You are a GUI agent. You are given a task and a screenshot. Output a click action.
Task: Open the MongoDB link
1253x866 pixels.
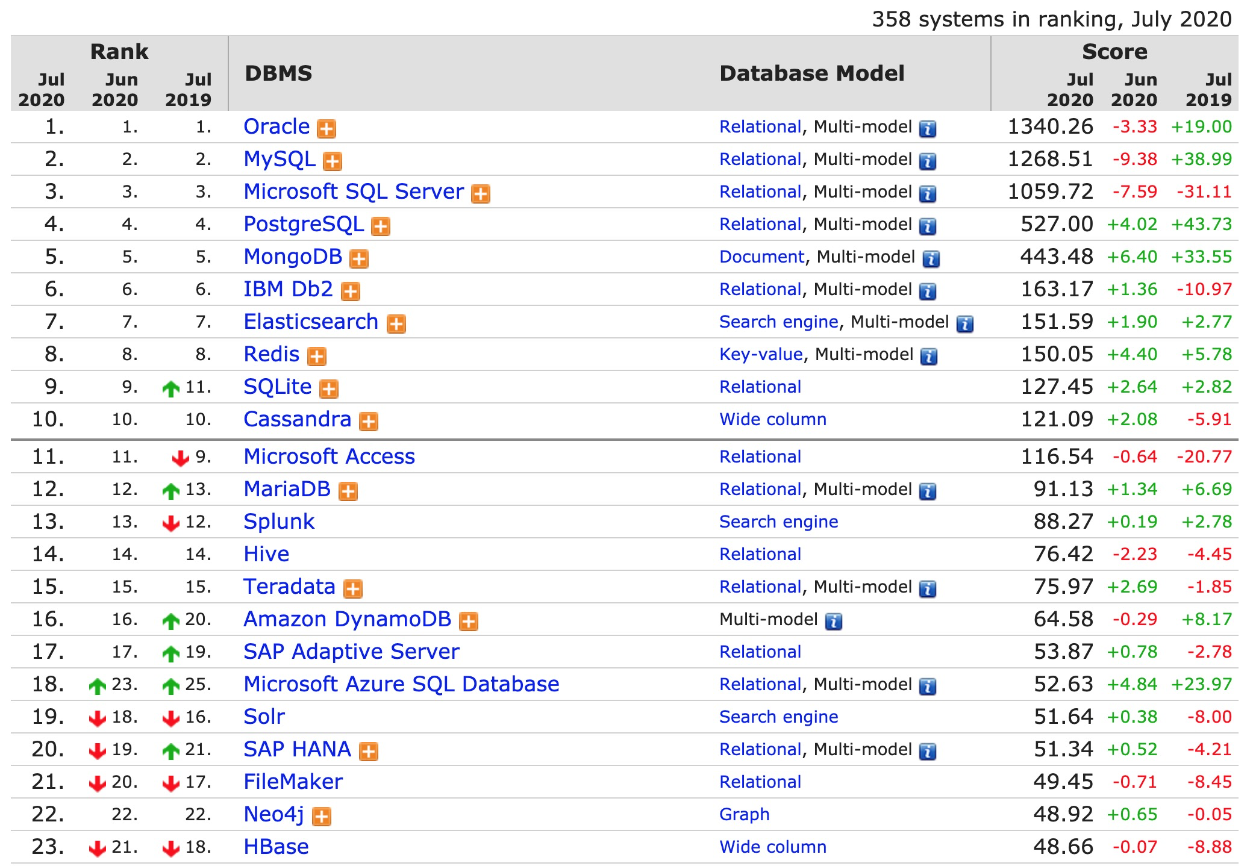click(293, 257)
